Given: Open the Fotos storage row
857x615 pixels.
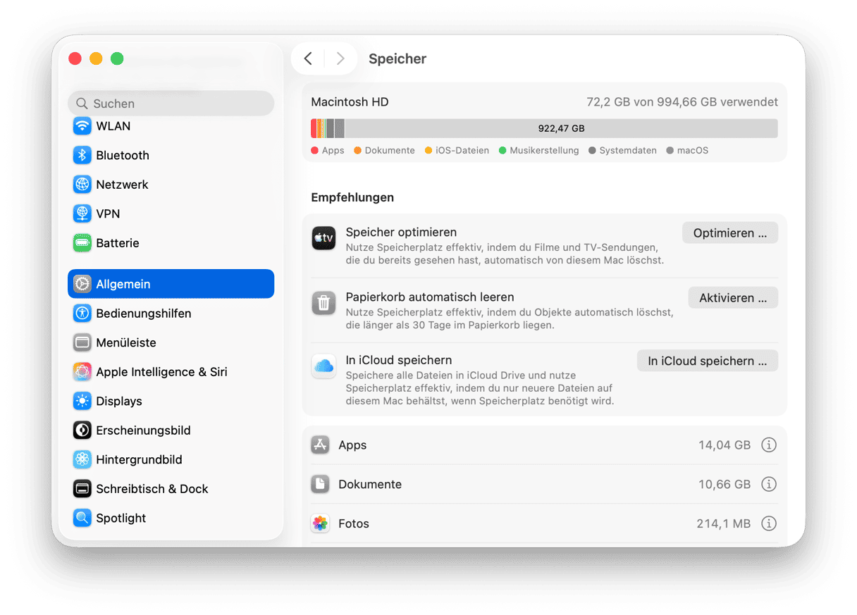Looking at the screenshot, I should 493,523.
